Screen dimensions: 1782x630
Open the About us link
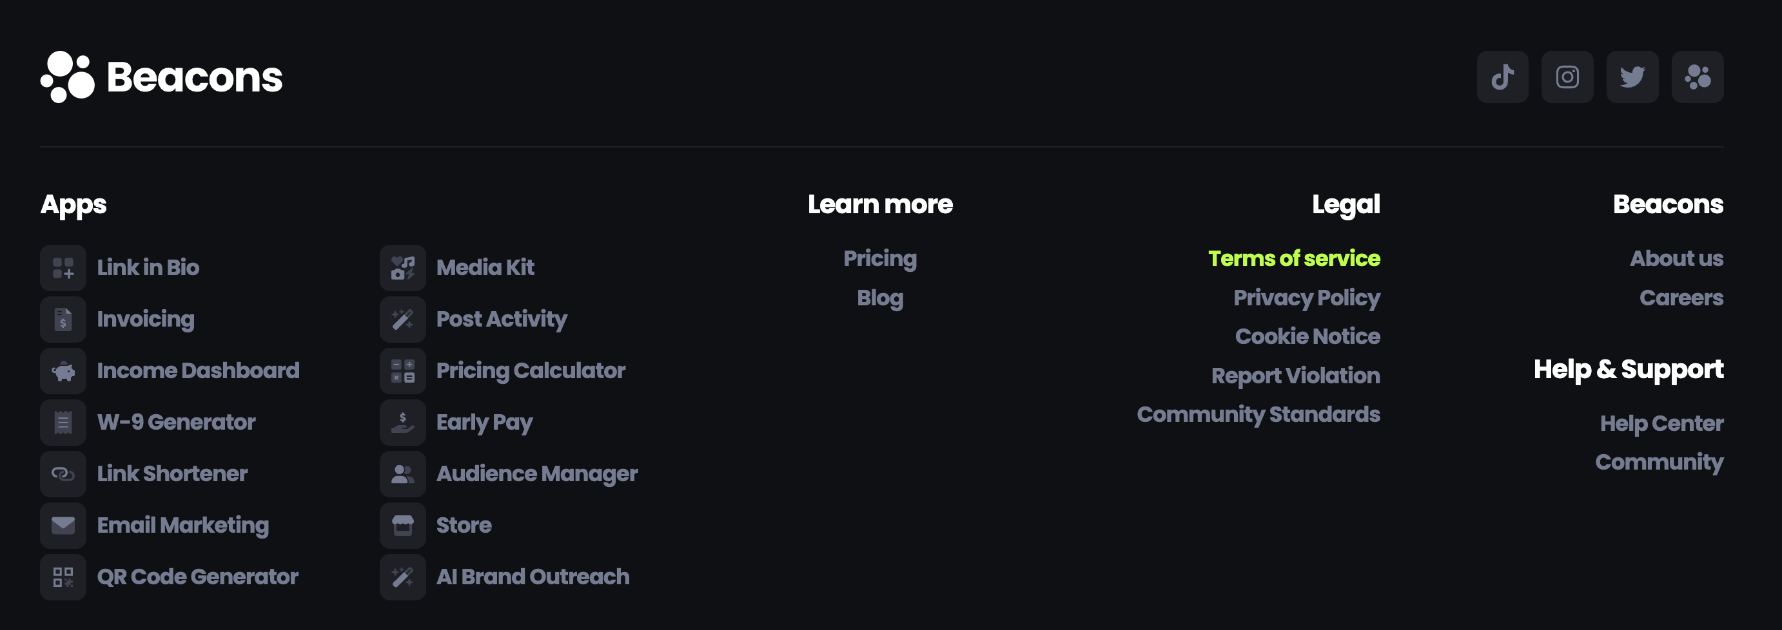1677,259
